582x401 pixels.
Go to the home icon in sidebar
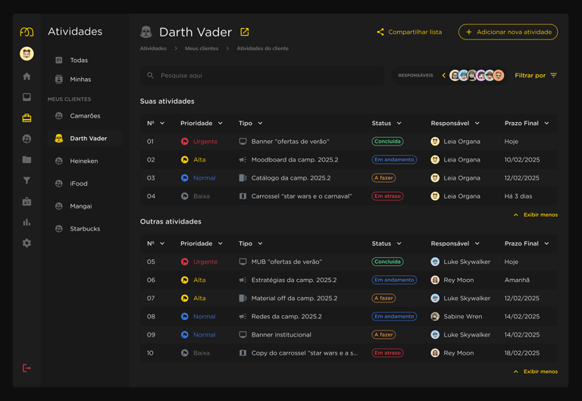pyautogui.click(x=27, y=77)
